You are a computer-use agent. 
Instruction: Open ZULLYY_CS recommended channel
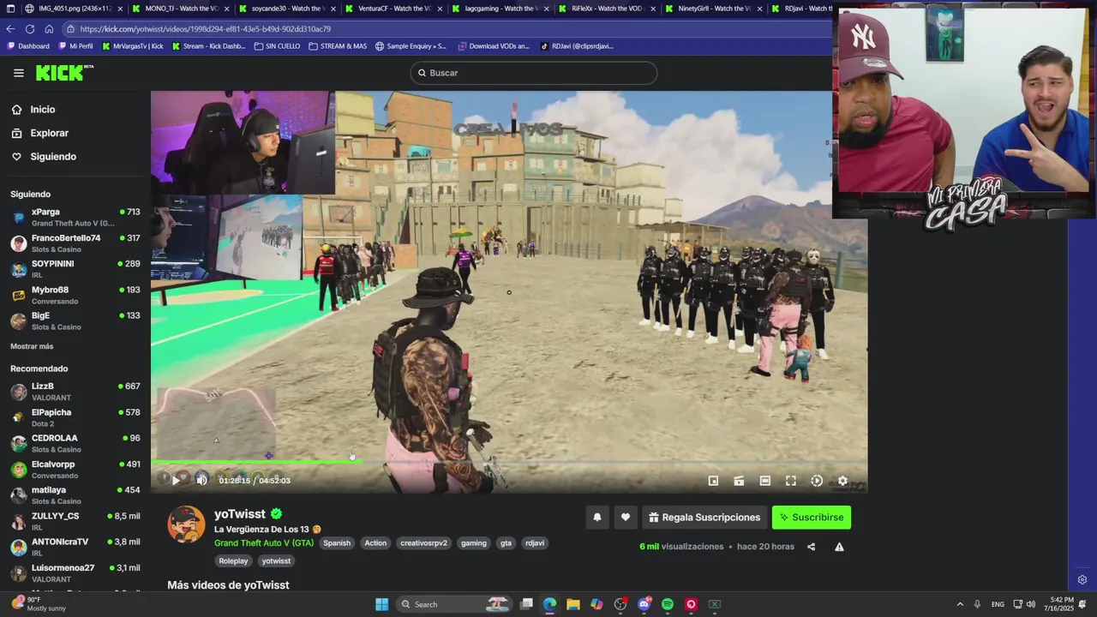[75, 521]
